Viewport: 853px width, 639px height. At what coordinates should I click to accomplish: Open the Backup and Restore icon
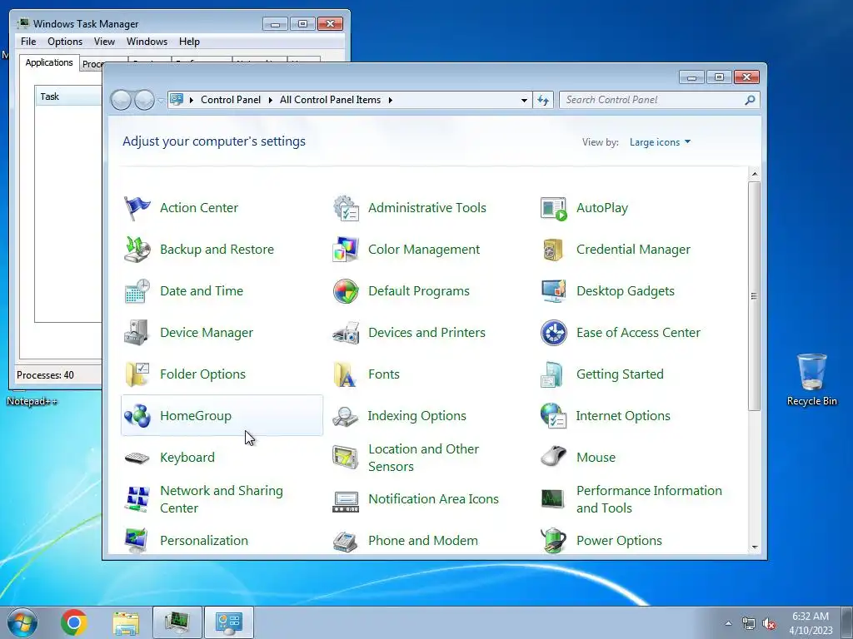(137, 250)
